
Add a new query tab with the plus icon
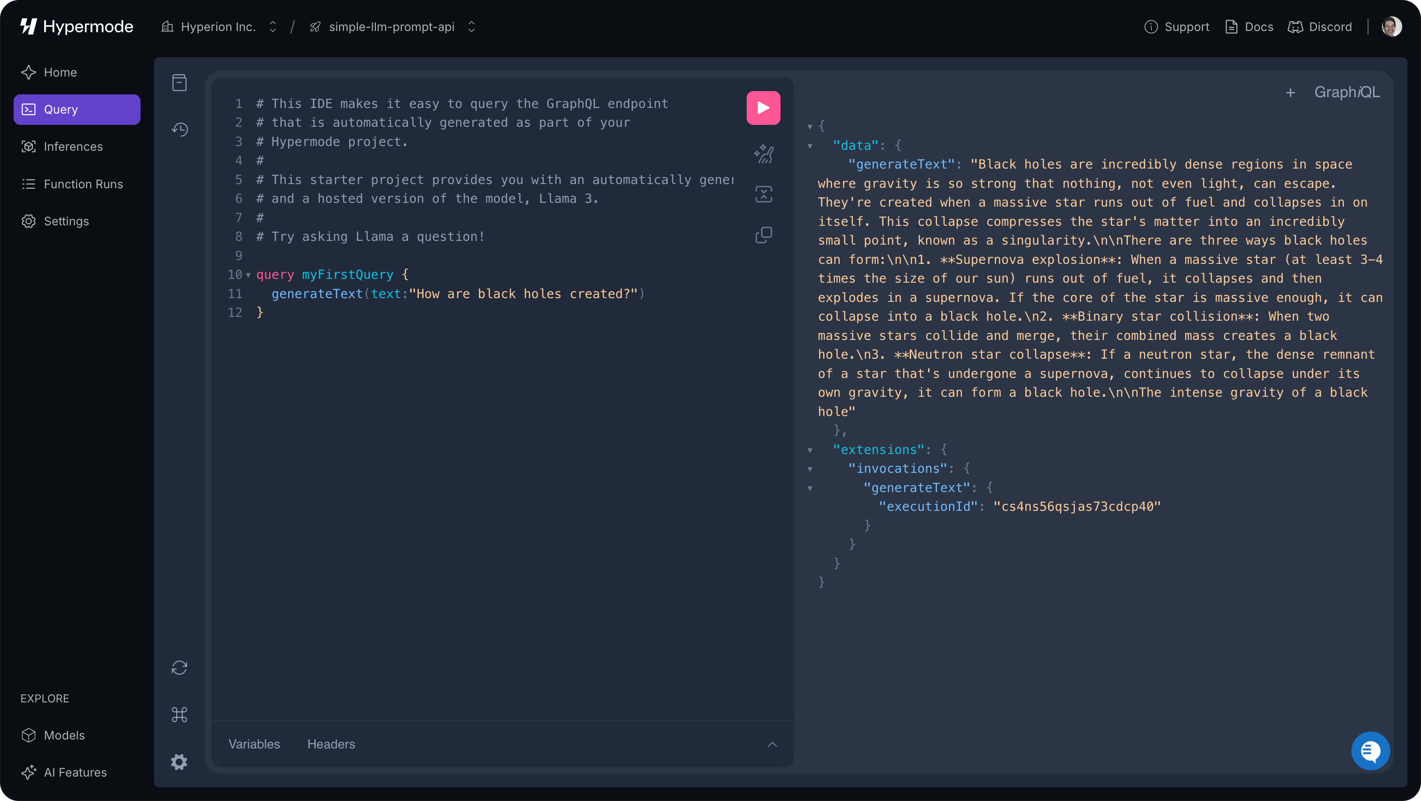pos(1291,92)
